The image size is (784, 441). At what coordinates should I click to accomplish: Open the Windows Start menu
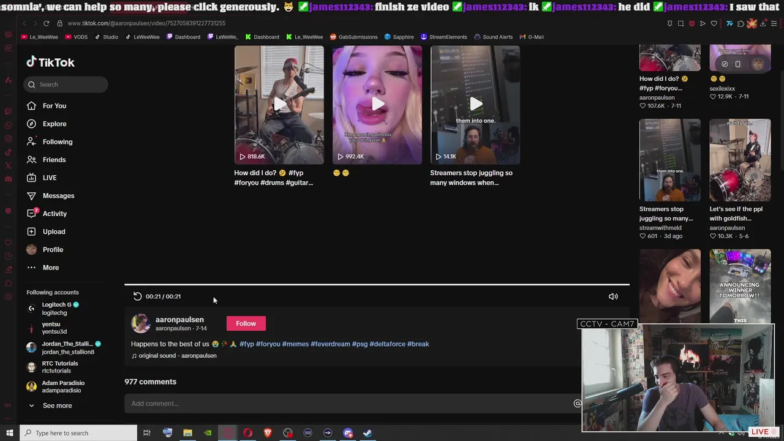point(9,433)
